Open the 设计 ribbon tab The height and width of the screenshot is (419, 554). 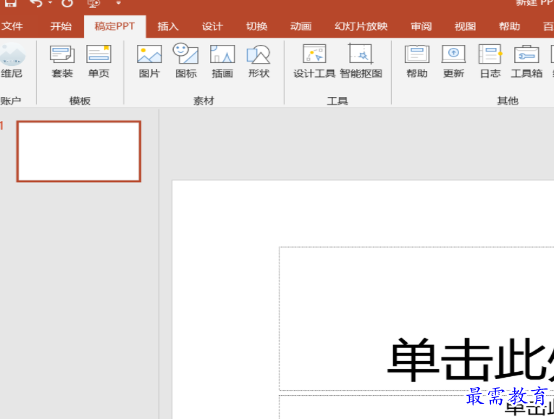pos(212,26)
